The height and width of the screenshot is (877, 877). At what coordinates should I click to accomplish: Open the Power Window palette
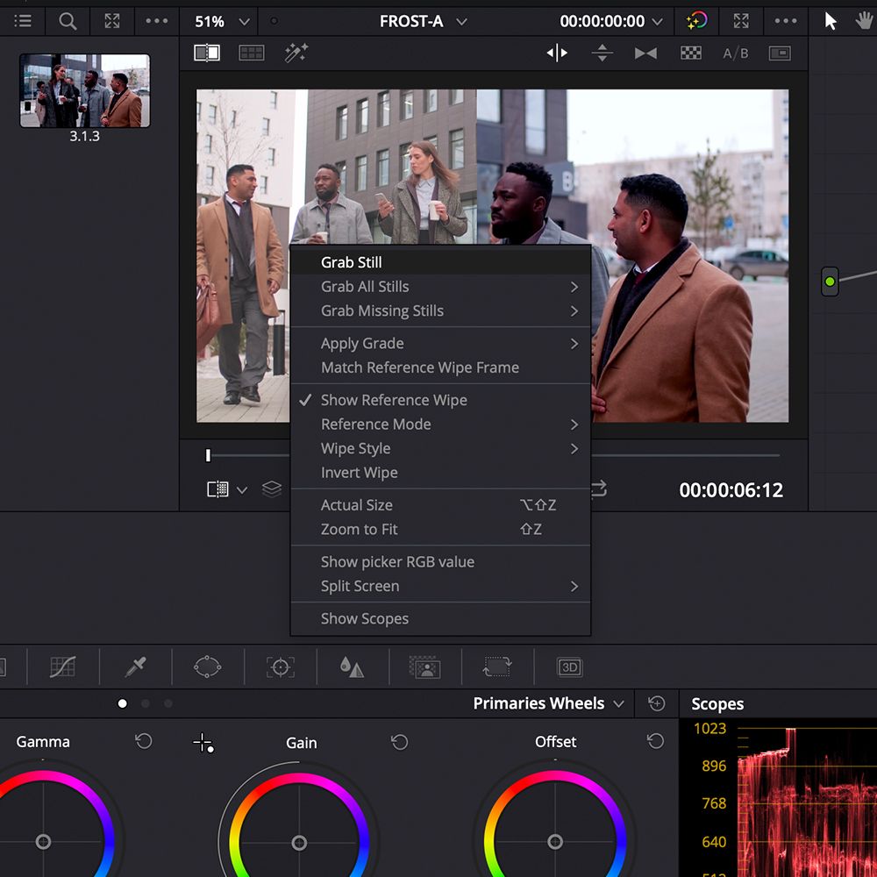[x=206, y=667]
